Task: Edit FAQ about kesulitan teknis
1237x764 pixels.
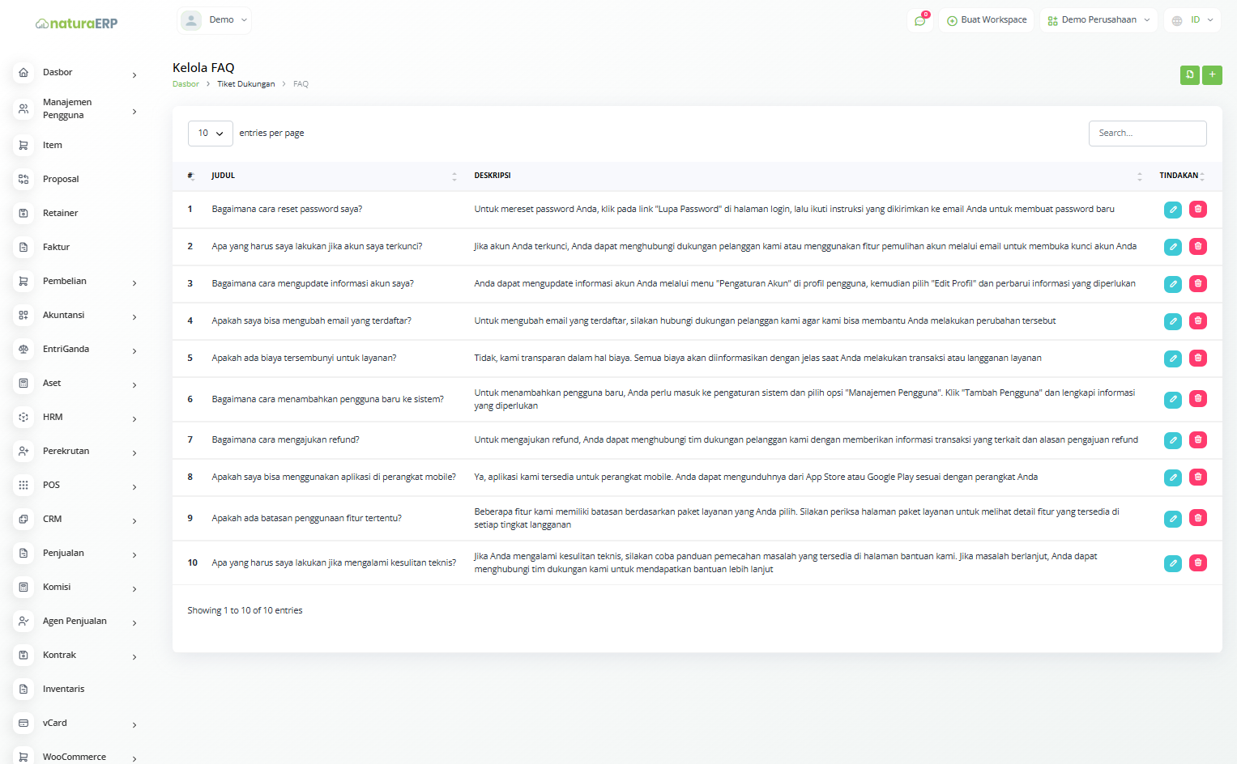Action: (x=1173, y=563)
